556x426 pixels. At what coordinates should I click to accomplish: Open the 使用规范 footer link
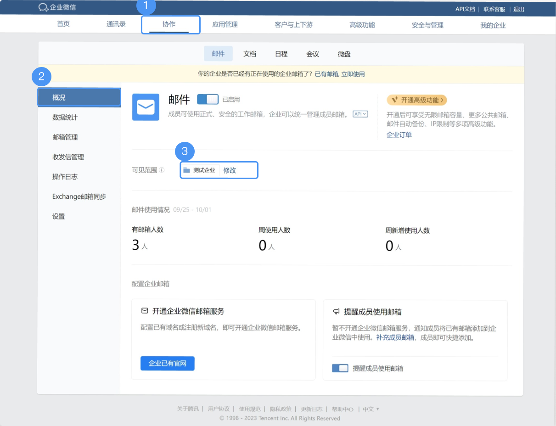250,409
